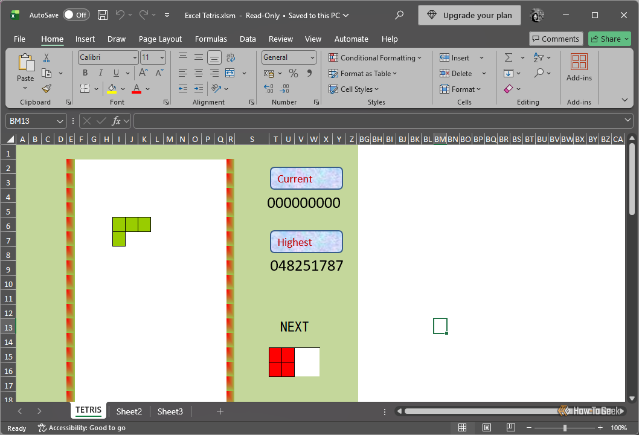Click the Insert cells button
639x435 pixels.
click(455, 58)
